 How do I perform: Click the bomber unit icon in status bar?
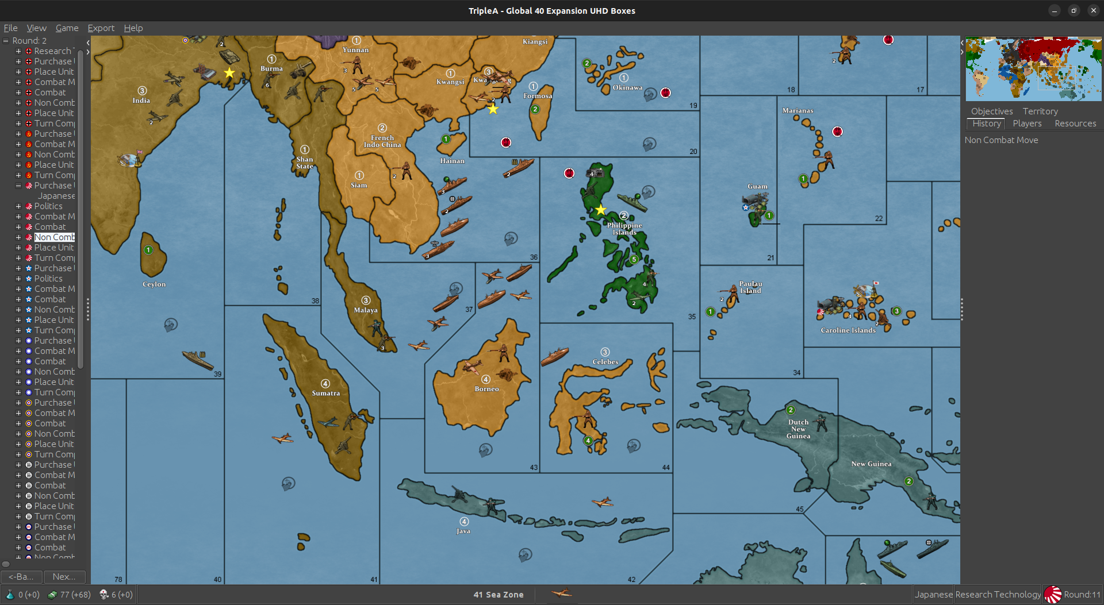[x=562, y=593]
